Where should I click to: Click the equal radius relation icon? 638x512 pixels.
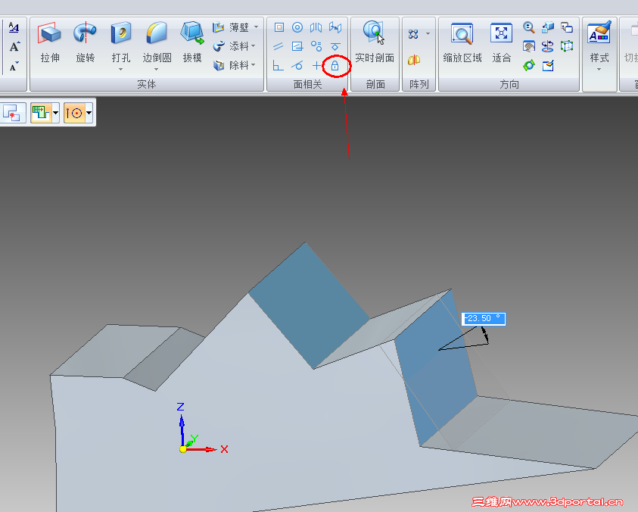pos(316,46)
